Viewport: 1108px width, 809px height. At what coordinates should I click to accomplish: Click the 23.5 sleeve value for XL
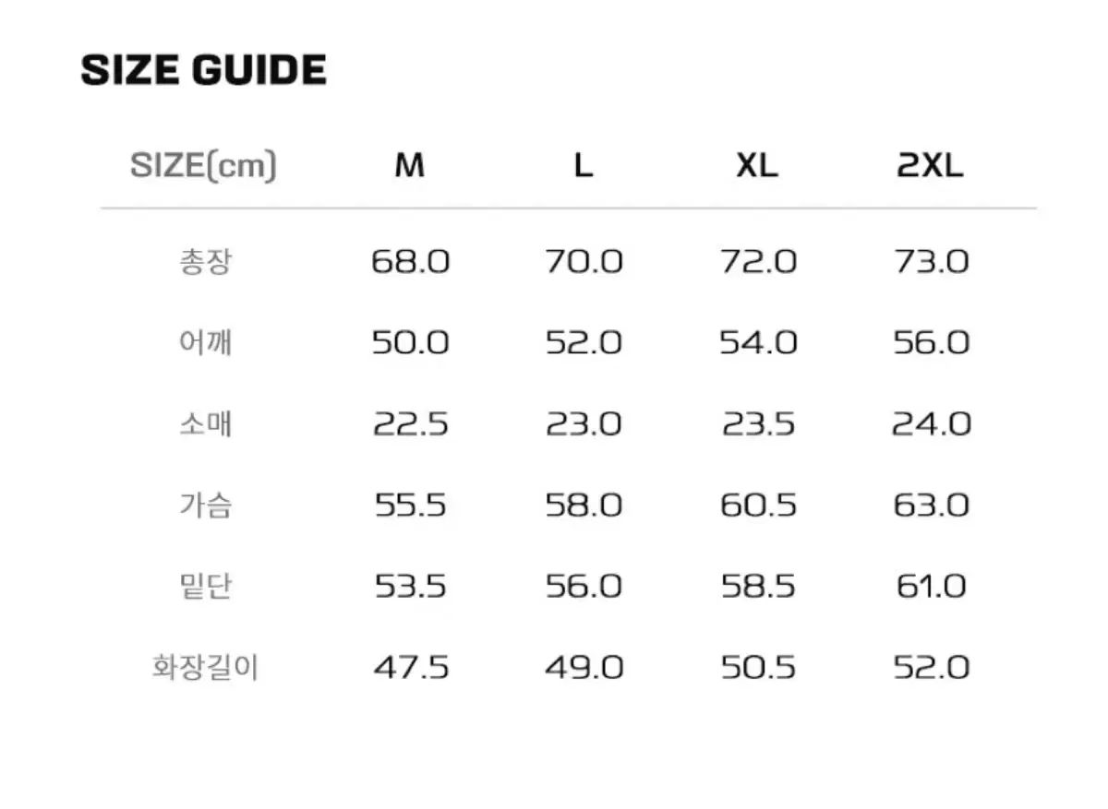pyautogui.click(x=757, y=424)
